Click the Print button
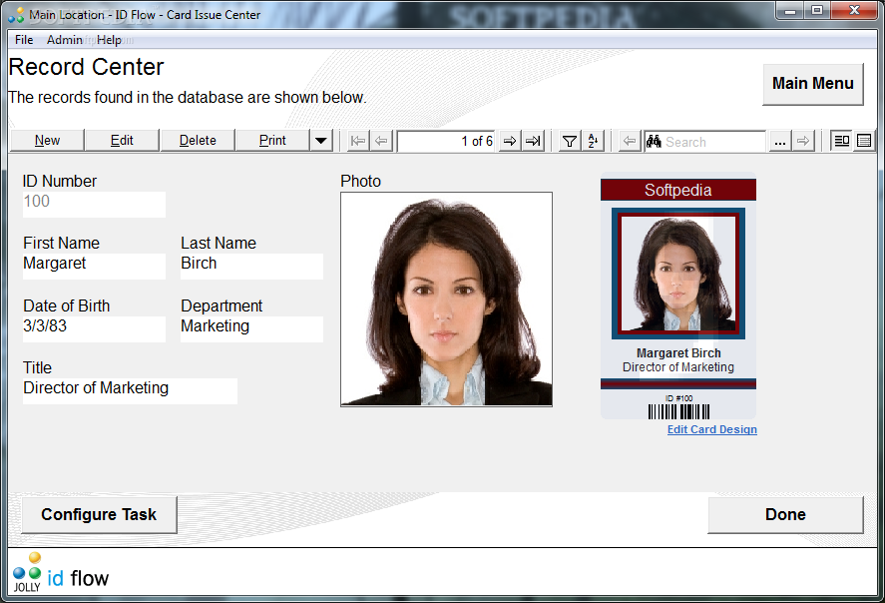Viewport: 885px width, 603px height. pos(272,140)
